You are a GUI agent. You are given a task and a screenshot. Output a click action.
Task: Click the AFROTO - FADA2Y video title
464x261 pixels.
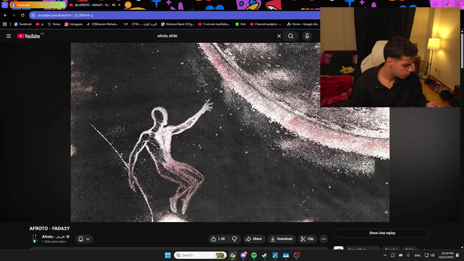coord(50,228)
